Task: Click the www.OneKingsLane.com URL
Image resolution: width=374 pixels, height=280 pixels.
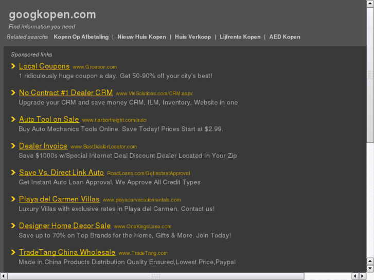Action: (143, 227)
